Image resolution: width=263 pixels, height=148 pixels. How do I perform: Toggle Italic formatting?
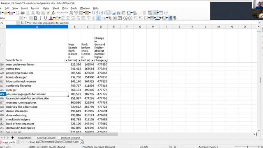point(41,18)
